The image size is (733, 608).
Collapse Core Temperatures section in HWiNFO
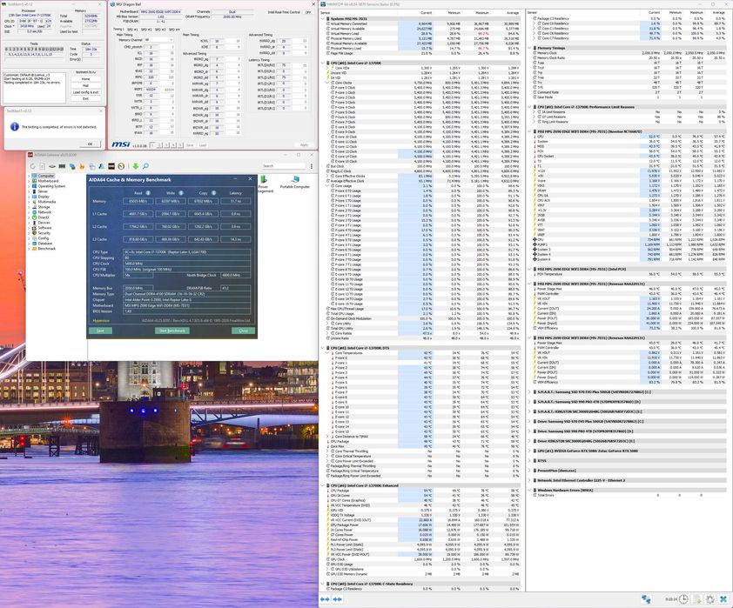(327, 353)
